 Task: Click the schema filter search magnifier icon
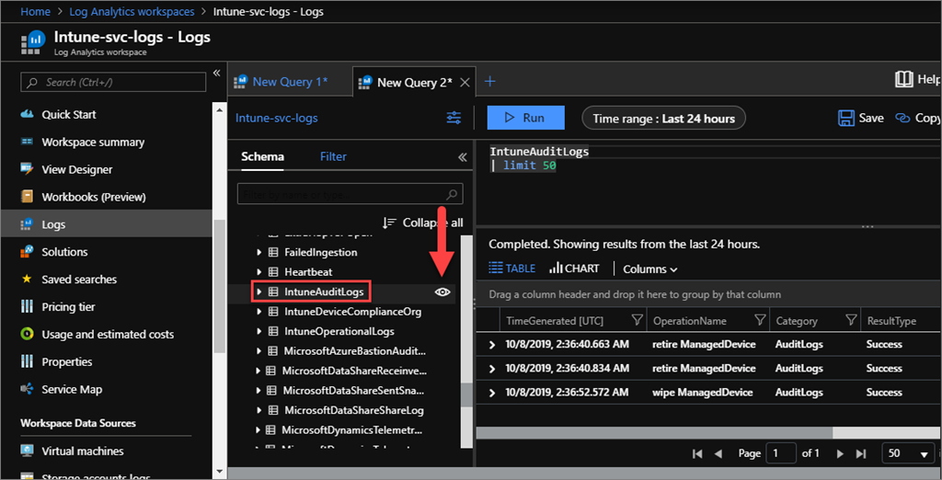(x=452, y=194)
